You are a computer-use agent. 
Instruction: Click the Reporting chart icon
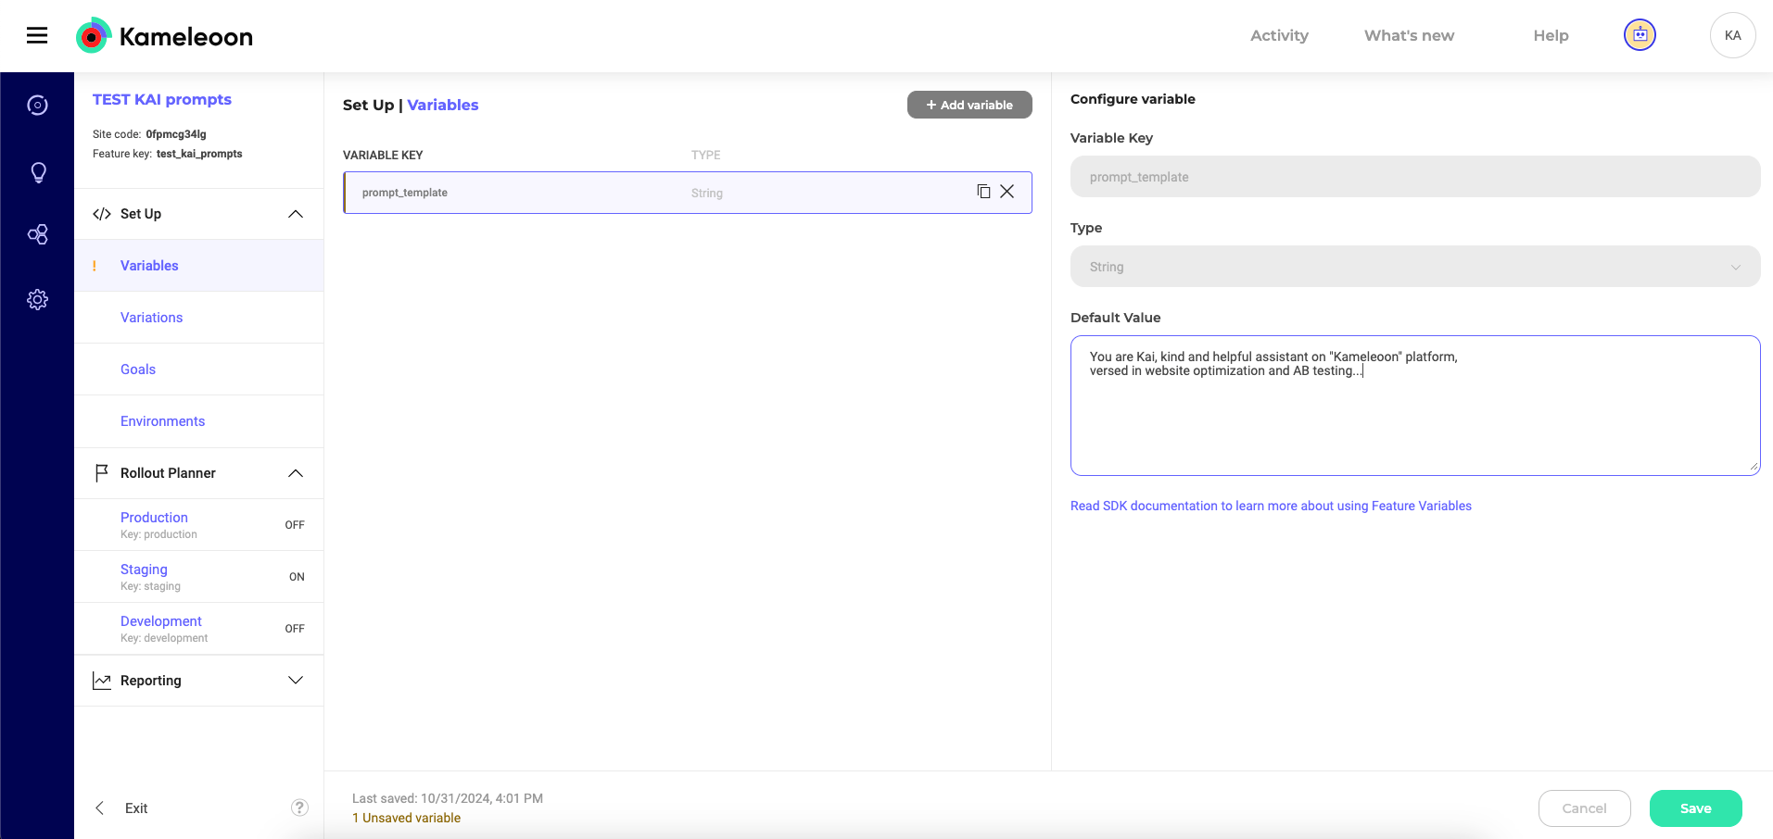tap(102, 681)
